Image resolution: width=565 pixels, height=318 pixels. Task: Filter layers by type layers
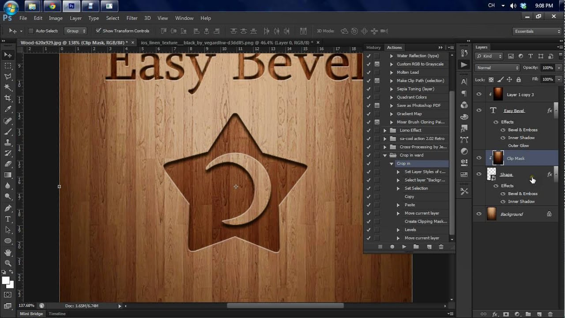531,56
